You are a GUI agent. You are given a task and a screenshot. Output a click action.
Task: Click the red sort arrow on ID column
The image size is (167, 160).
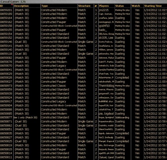coord(12,5)
